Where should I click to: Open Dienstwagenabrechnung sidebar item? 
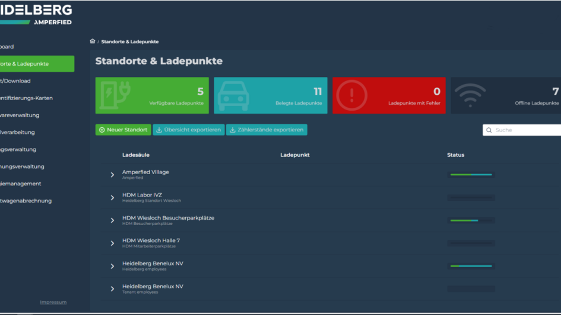point(26,201)
